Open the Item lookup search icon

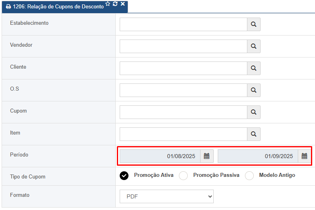point(254,134)
